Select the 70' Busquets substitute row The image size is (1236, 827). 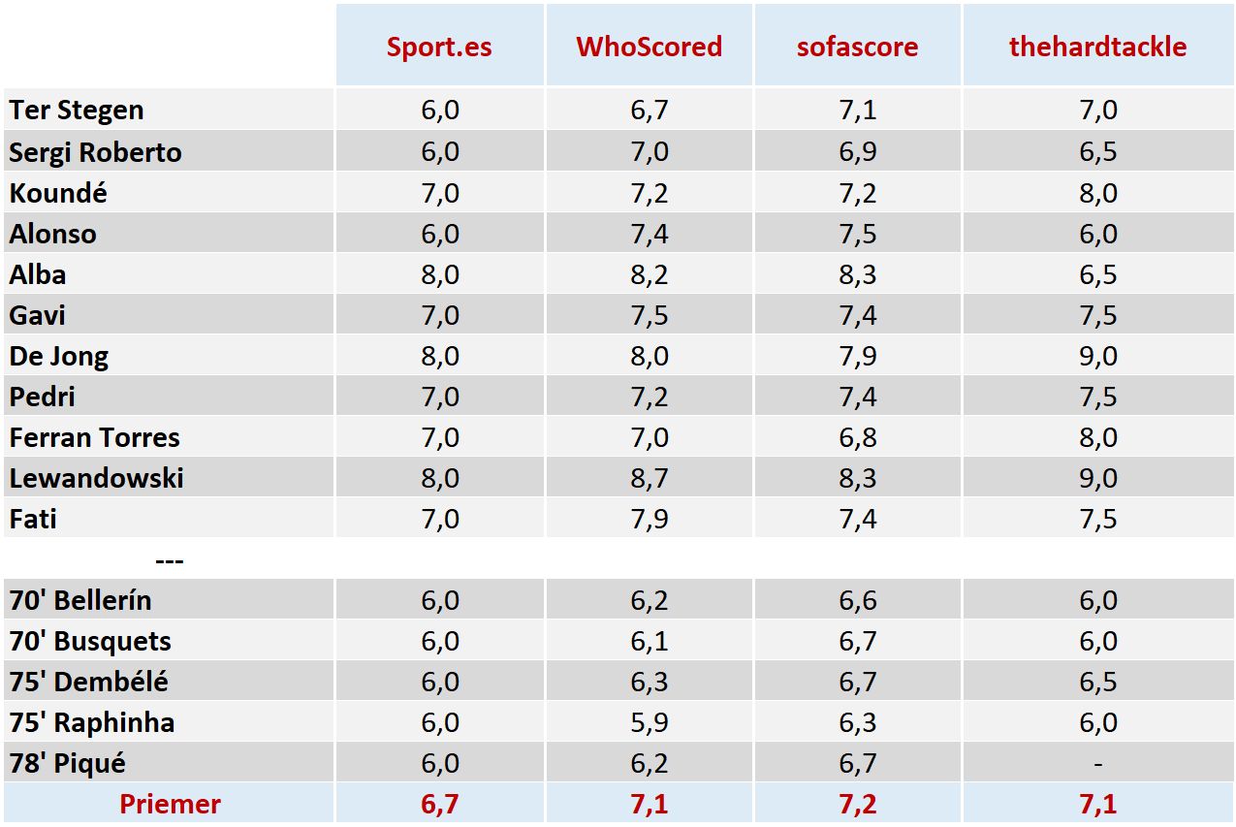(x=90, y=641)
